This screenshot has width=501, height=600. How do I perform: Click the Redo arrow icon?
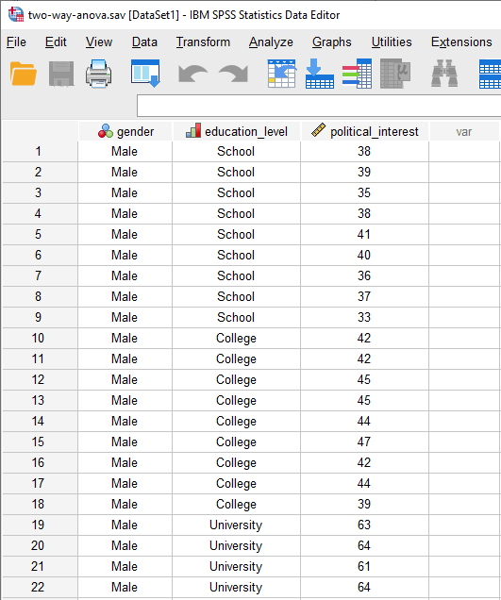coord(233,74)
